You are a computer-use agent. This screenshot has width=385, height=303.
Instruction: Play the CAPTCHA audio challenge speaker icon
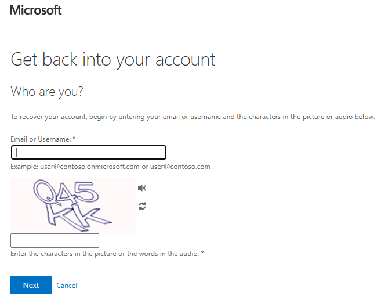142,187
